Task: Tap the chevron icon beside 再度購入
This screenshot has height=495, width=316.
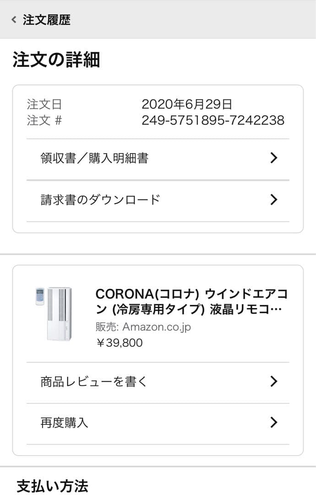Action: click(274, 423)
